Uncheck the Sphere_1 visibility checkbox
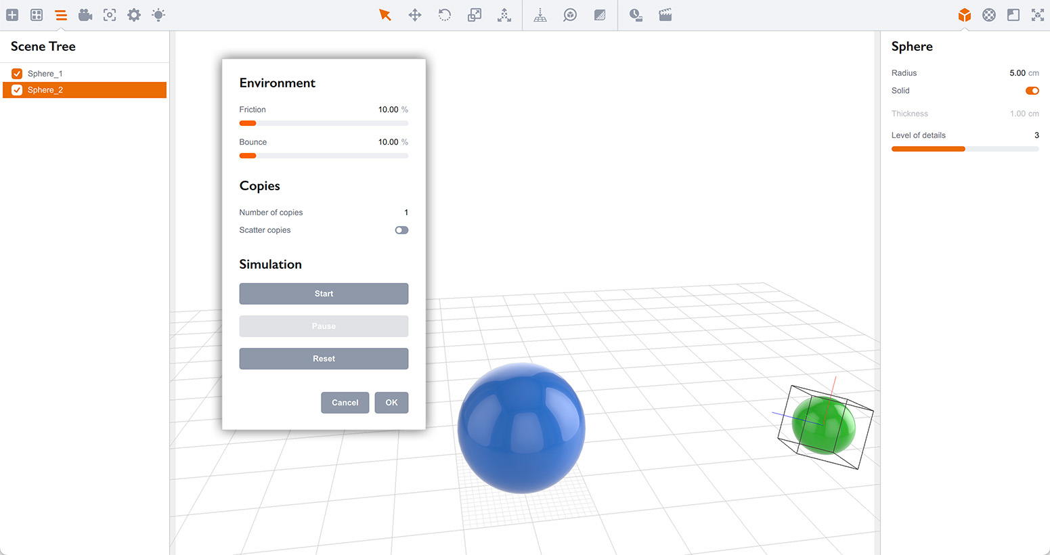This screenshot has height=555, width=1050. coord(17,74)
